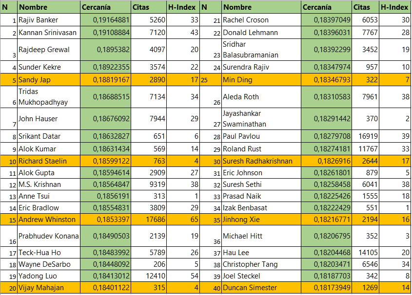Click the right Nombre column header
The width and height of the screenshot is (412, 295).
(x=261, y=7)
